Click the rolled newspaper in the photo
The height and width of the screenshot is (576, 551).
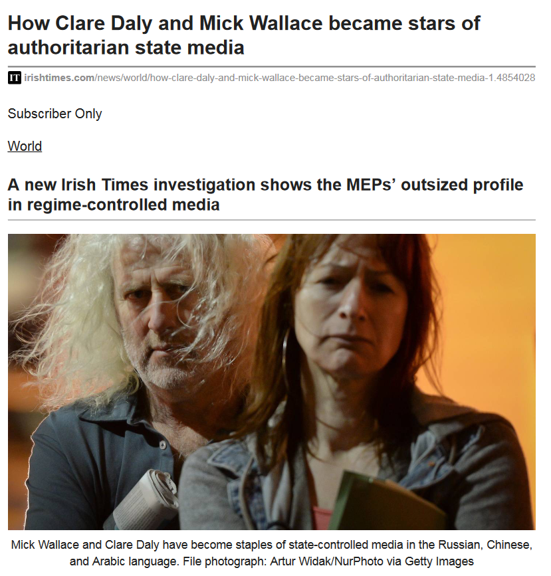tap(145, 499)
